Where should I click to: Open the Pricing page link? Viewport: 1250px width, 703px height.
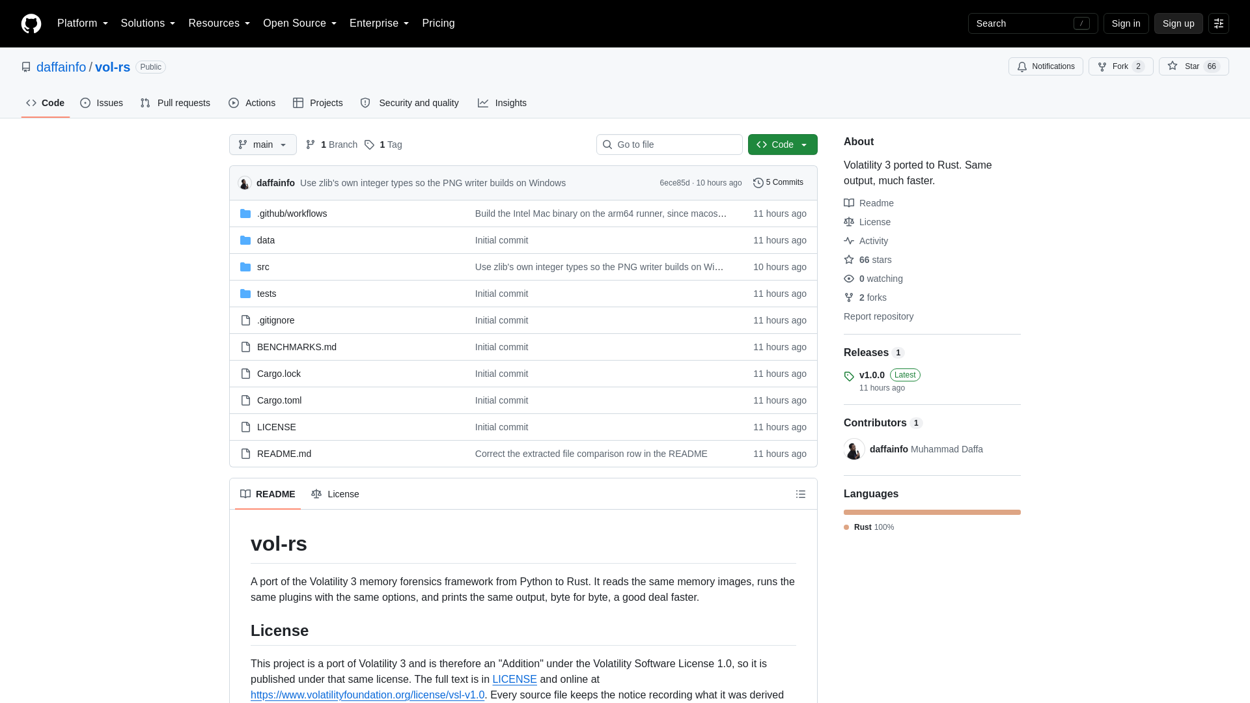pos(438,23)
